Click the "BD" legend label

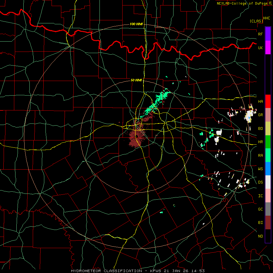coord(260,129)
